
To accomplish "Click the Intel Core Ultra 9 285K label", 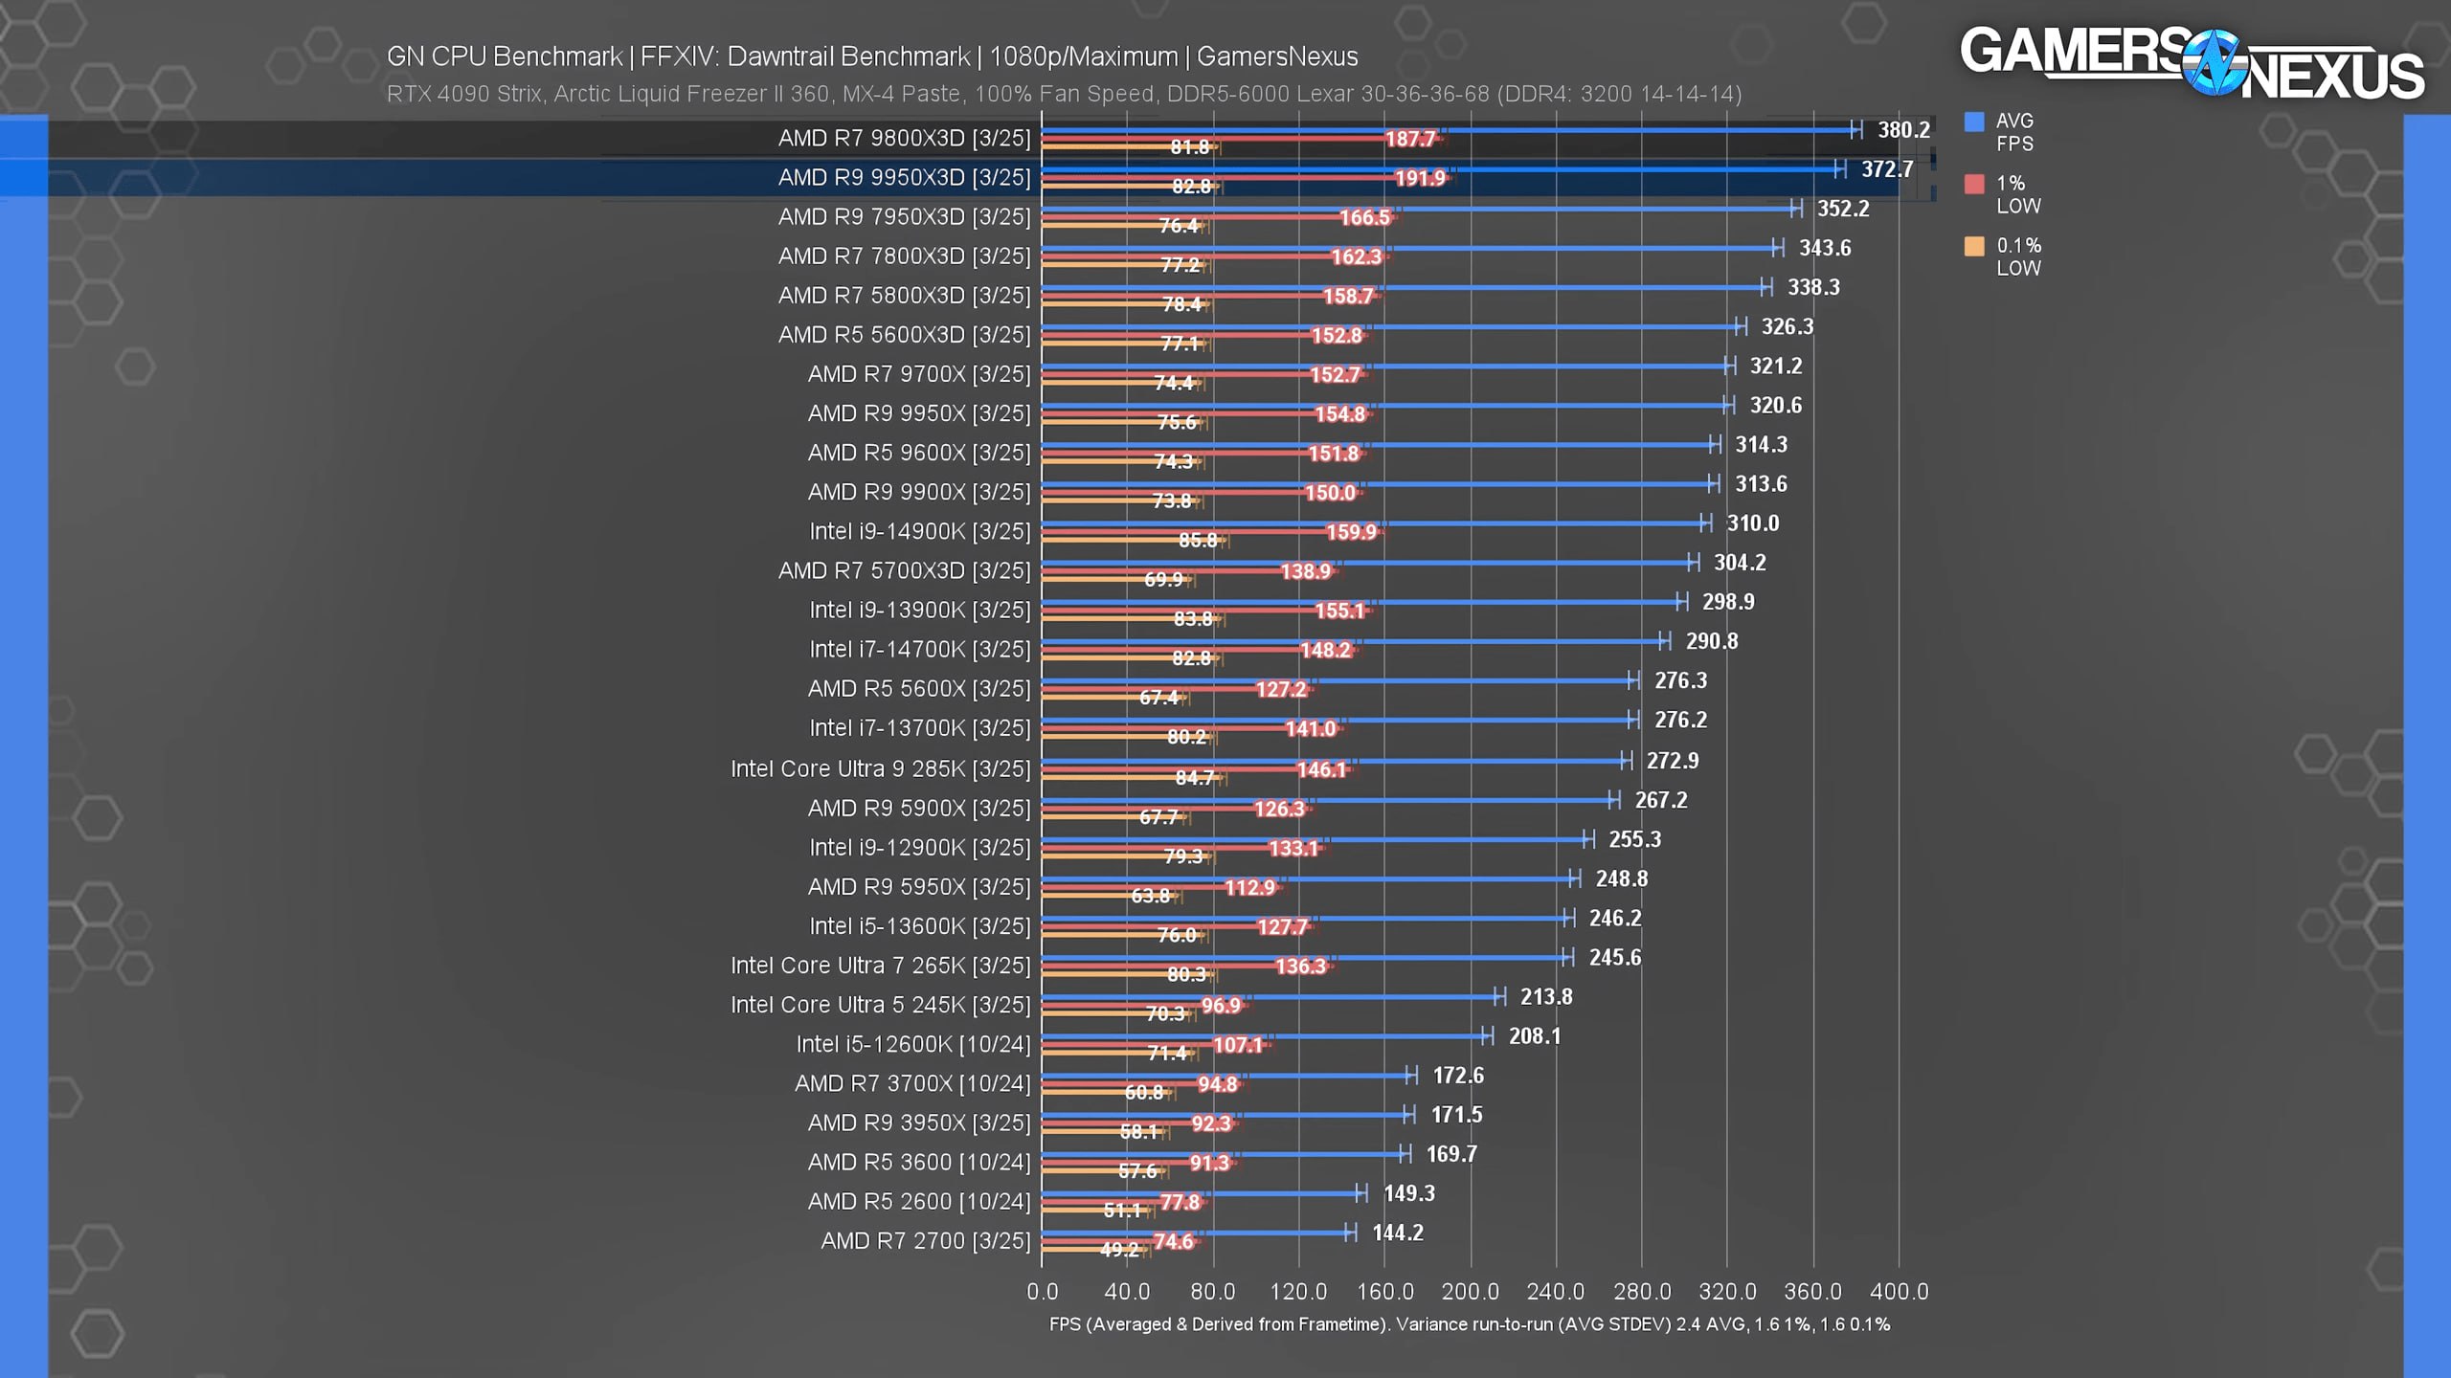I will tap(880, 768).
